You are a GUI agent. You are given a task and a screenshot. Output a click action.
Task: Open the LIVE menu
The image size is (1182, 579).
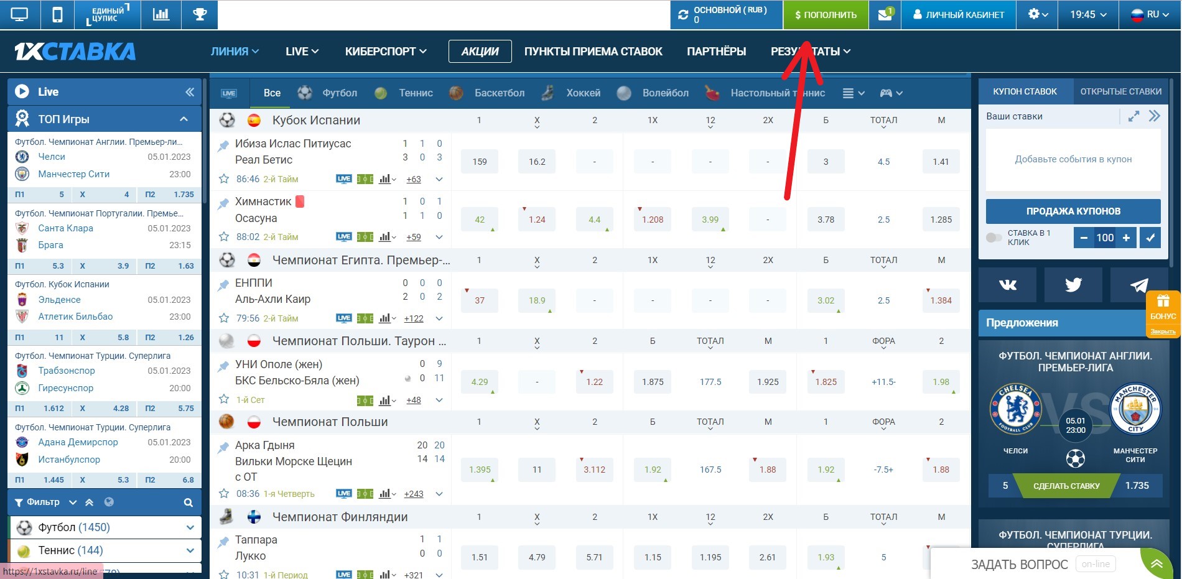(x=302, y=52)
